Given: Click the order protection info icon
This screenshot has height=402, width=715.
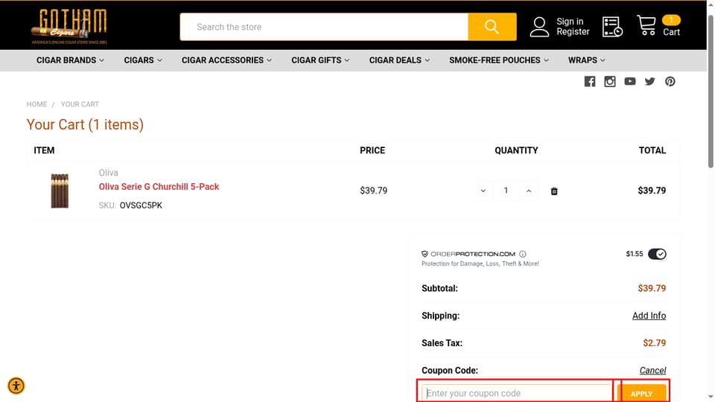Looking at the screenshot, I should click(523, 254).
